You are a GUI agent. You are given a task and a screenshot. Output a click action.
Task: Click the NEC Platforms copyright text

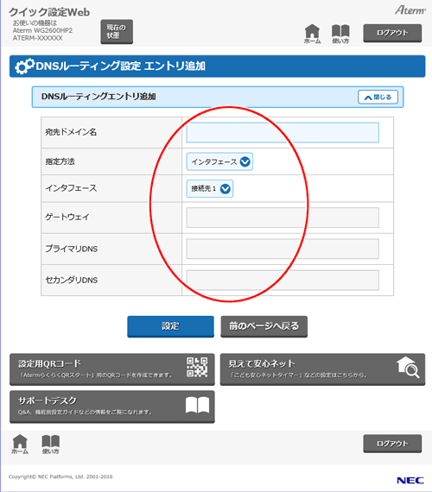point(60,476)
